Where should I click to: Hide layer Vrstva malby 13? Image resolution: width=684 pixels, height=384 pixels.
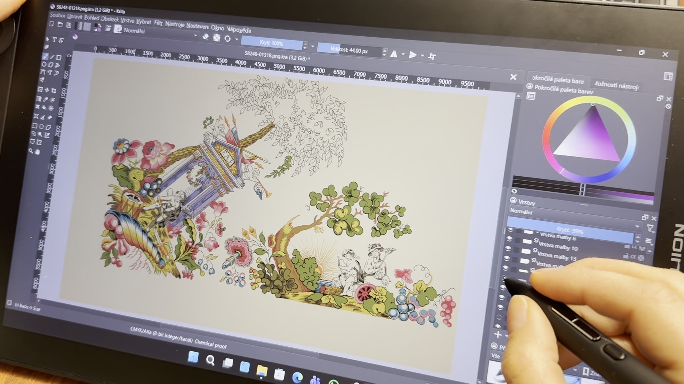pos(507,258)
